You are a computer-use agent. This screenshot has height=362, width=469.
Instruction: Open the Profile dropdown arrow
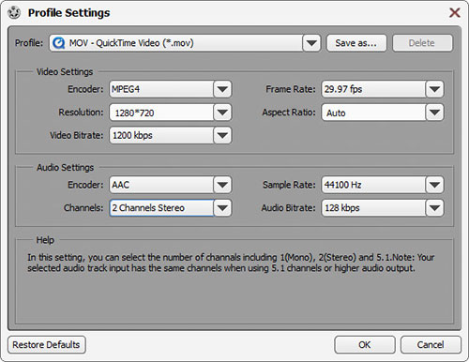[x=311, y=43]
